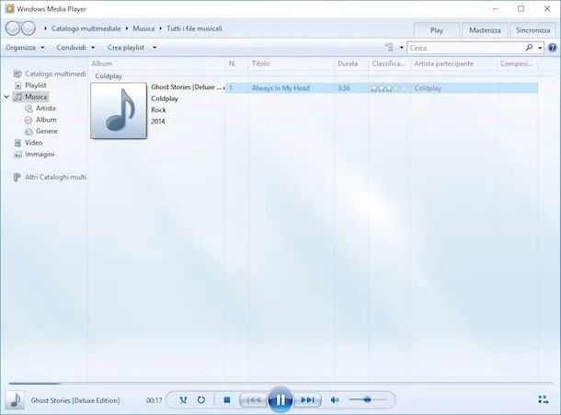Rate Always In My Head with stars

tap(389, 88)
